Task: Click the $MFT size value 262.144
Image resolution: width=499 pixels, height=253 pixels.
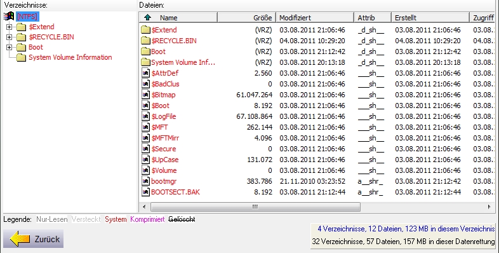Action: (260, 128)
